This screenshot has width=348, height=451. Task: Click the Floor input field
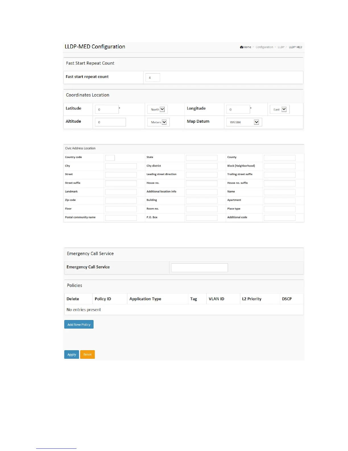click(x=121, y=209)
